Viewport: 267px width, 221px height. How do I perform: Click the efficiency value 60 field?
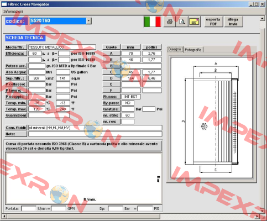point(35,54)
